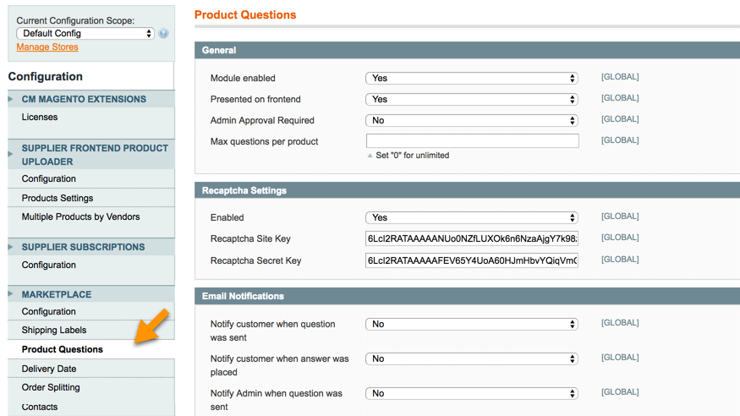The width and height of the screenshot is (740, 416).
Task: Collapse the Supplier Frontend Product Uploader section
Action: tap(11, 154)
